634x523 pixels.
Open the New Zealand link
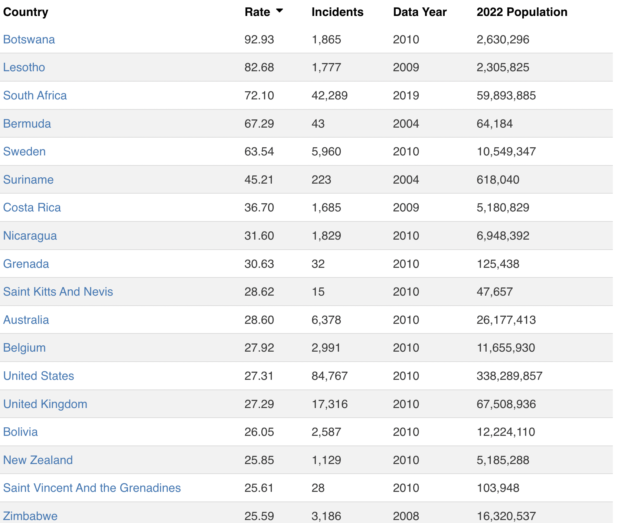pos(38,460)
